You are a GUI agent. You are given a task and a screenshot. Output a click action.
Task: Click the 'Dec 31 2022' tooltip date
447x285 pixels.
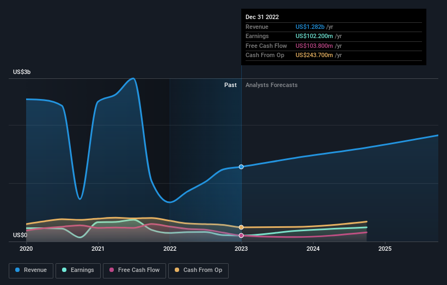coord(262,17)
